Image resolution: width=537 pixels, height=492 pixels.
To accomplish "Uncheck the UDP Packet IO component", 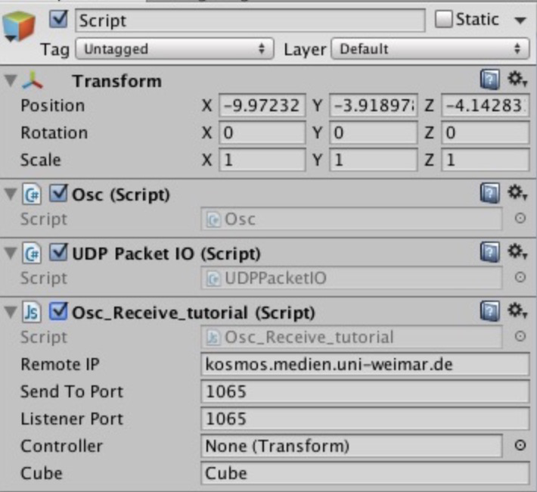I will click(59, 253).
